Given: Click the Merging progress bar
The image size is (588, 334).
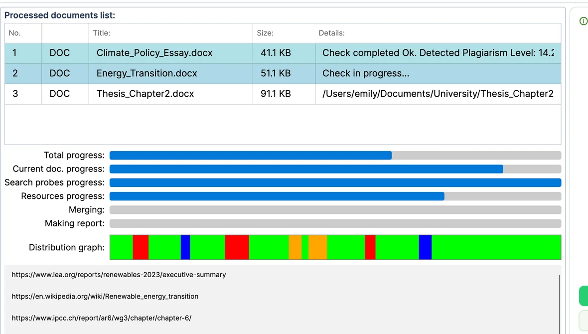Looking at the screenshot, I should (335, 210).
